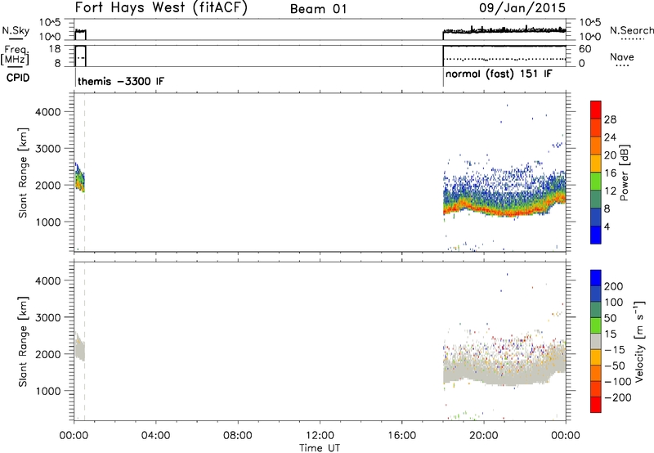The width and height of the screenshot is (654, 453).
Task: Click the 'Fort Hays West (fitACF)' title
Action: coord(161,8)
